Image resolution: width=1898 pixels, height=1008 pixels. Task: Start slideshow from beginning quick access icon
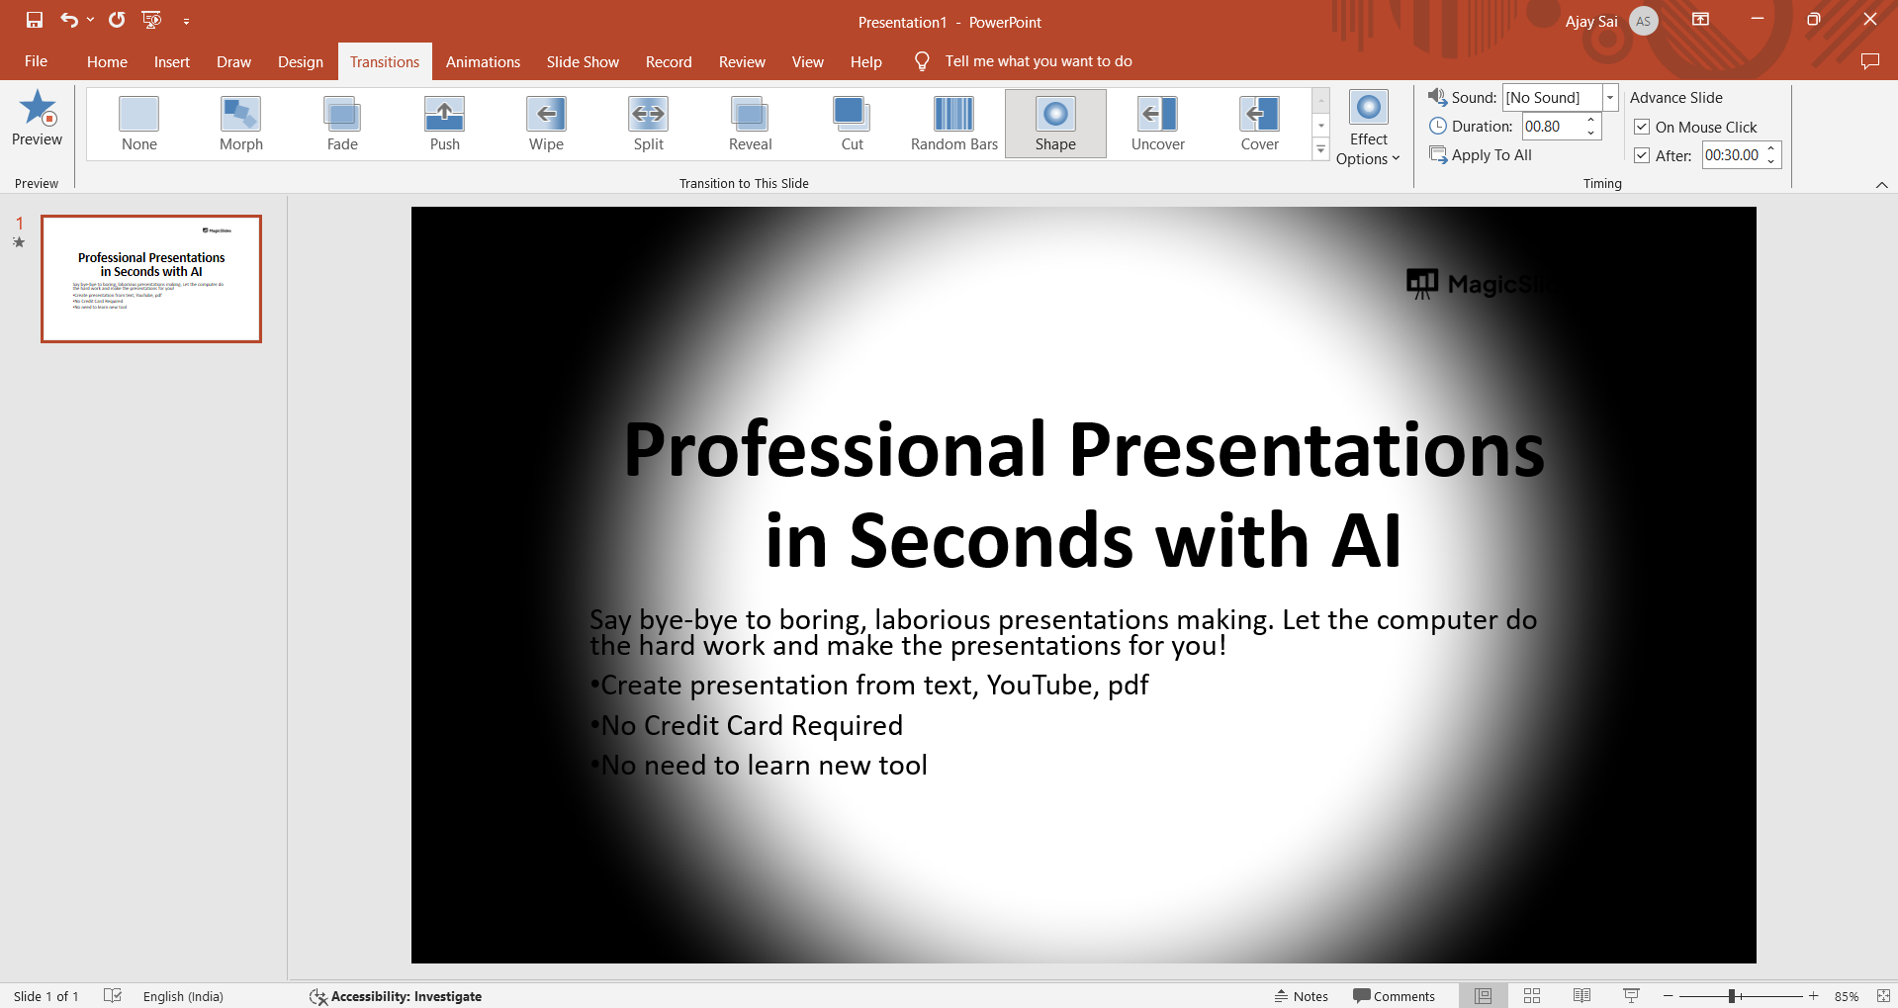[151, 20]
